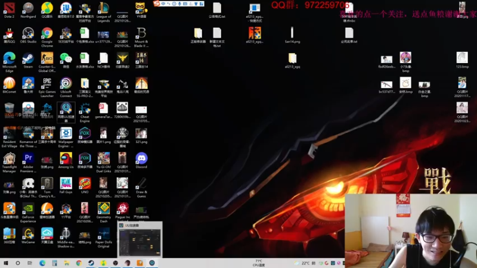Open the Google Chrome desktop shortcut
This screenshot has width=477, height=268.
47,38
